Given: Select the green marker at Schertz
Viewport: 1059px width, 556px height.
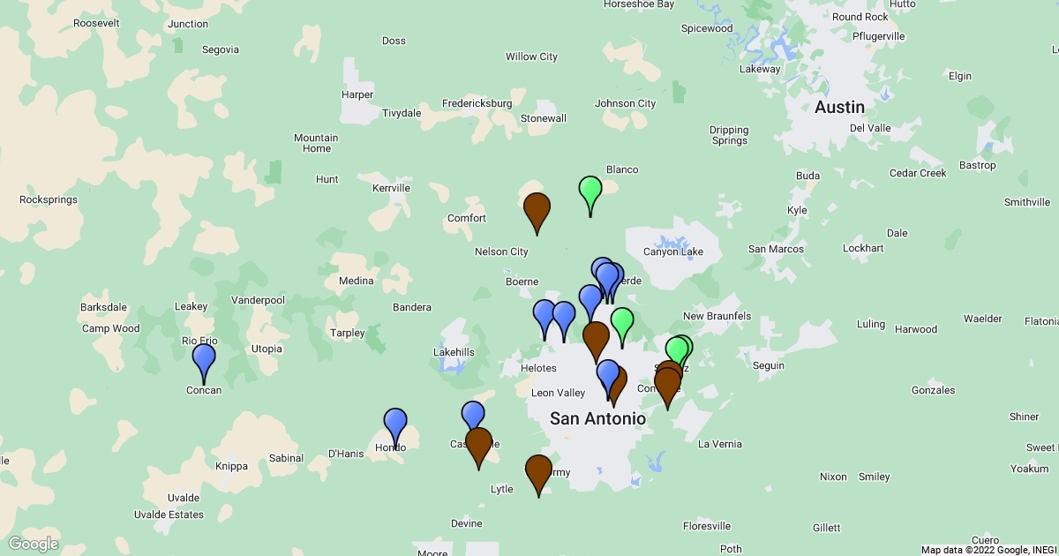Looking at the screenshot, I should (677, 352).
